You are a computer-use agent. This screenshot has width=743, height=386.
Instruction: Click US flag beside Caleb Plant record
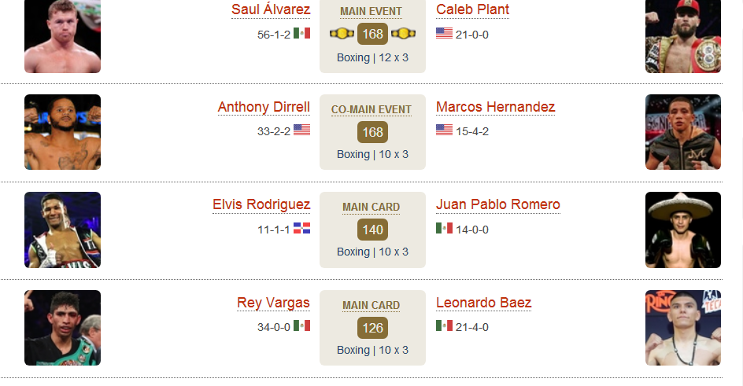(x=444, y=33)
